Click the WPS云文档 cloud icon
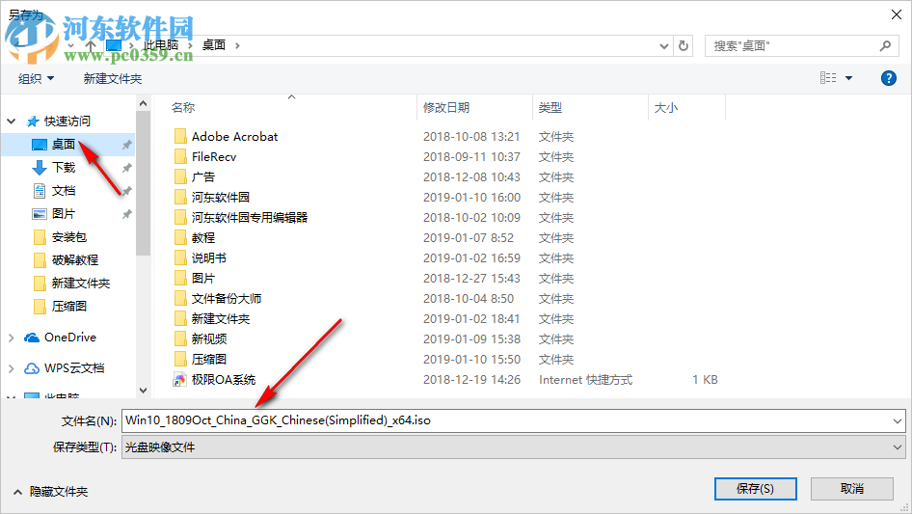 tap(32, 368)
